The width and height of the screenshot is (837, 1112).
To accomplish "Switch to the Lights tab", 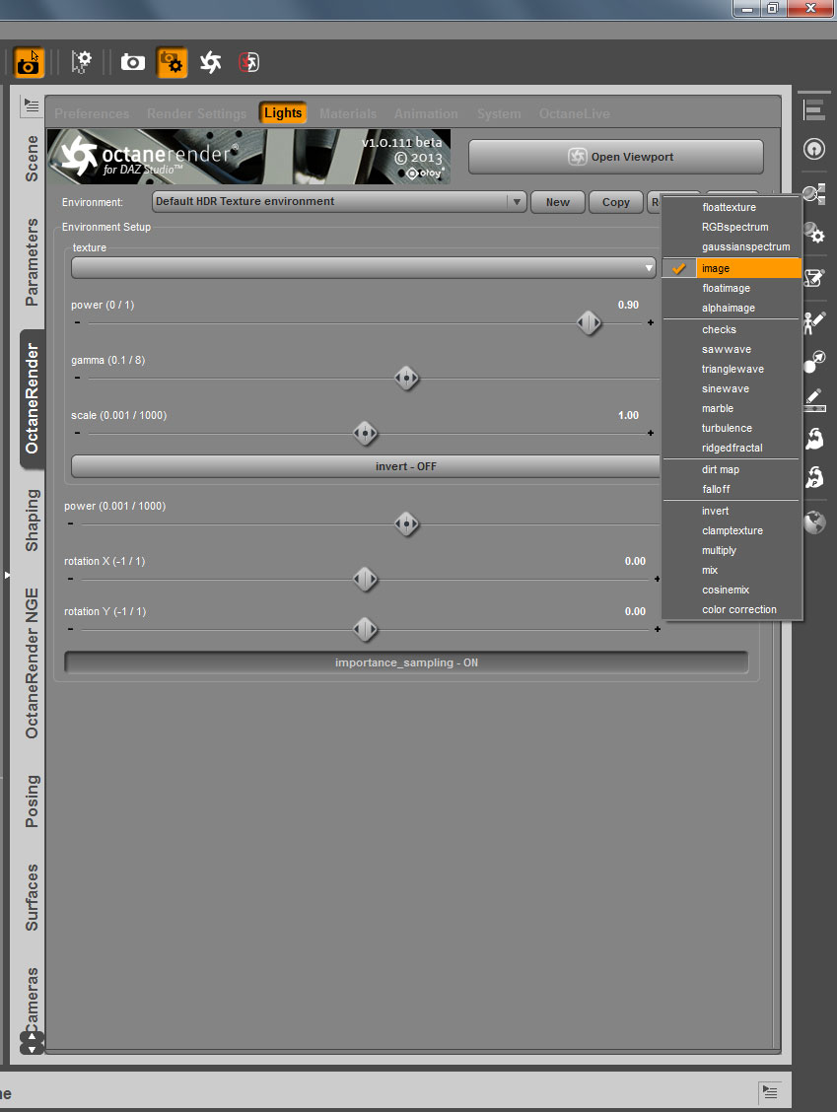I will [x=283, y=112].
